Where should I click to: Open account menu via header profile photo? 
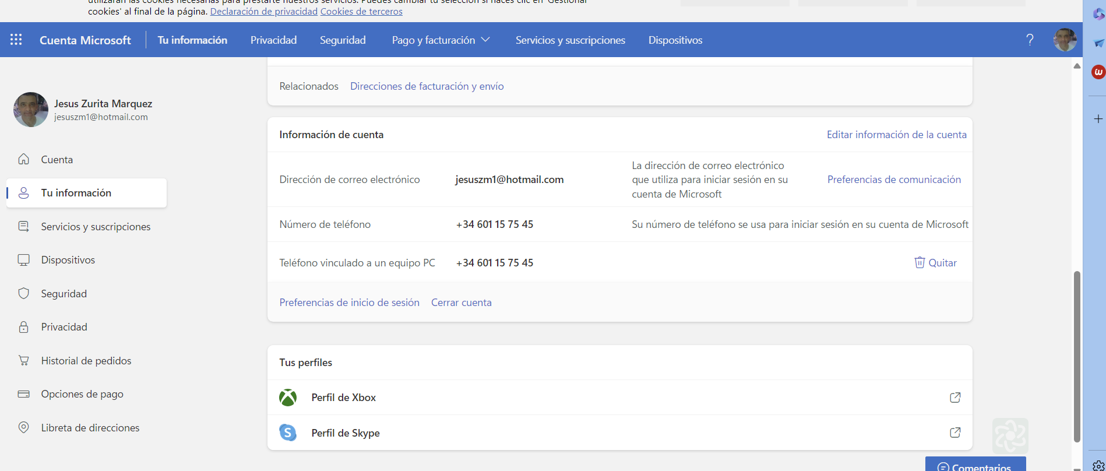(1065, 40)
